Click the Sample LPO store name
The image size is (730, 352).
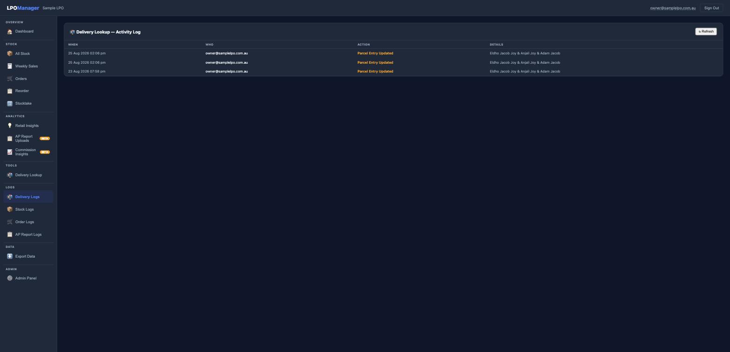[x=53, y=8]
